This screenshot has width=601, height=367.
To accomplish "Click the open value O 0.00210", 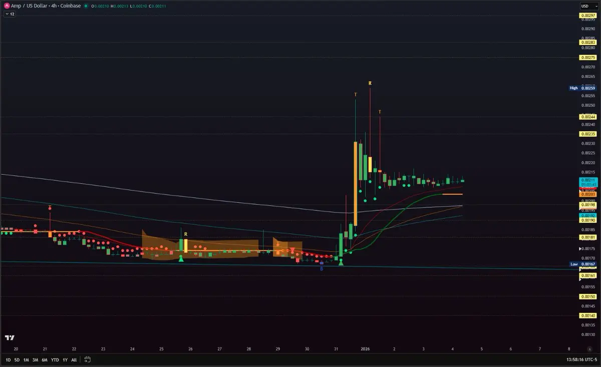I will coord(100,6).
